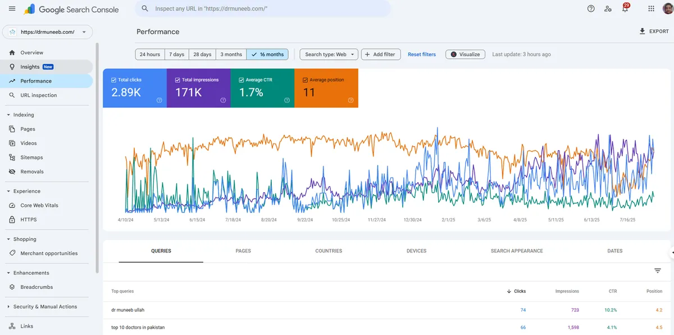Click the Sitemaps icon
Screen dimensions: 674x335
click(12, 157)
